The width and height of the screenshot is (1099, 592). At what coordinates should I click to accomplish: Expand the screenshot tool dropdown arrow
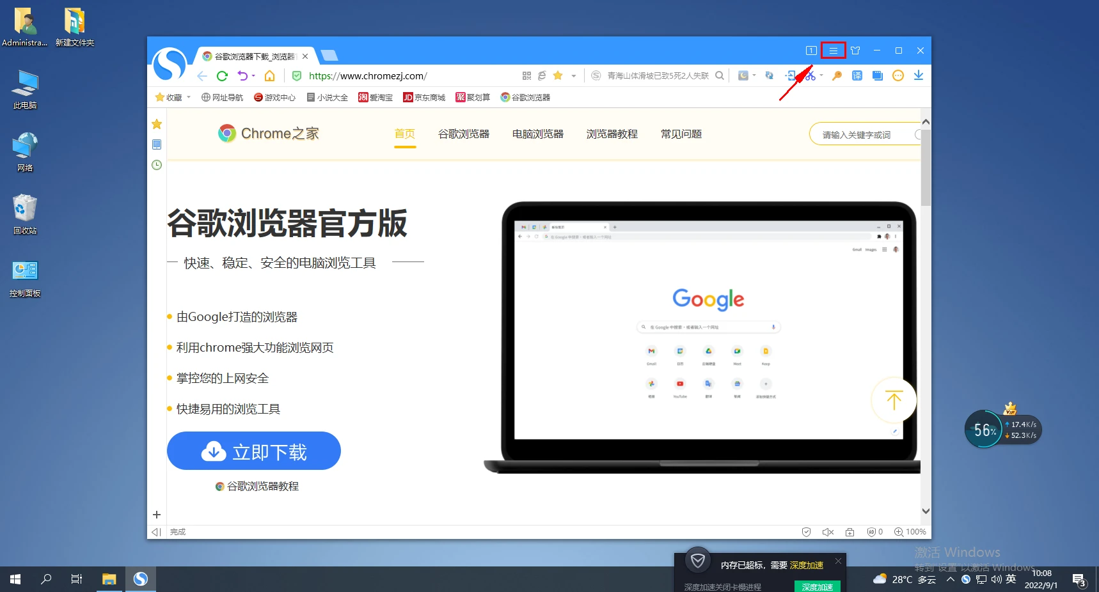pyautogui.click(x=821, y=75)
